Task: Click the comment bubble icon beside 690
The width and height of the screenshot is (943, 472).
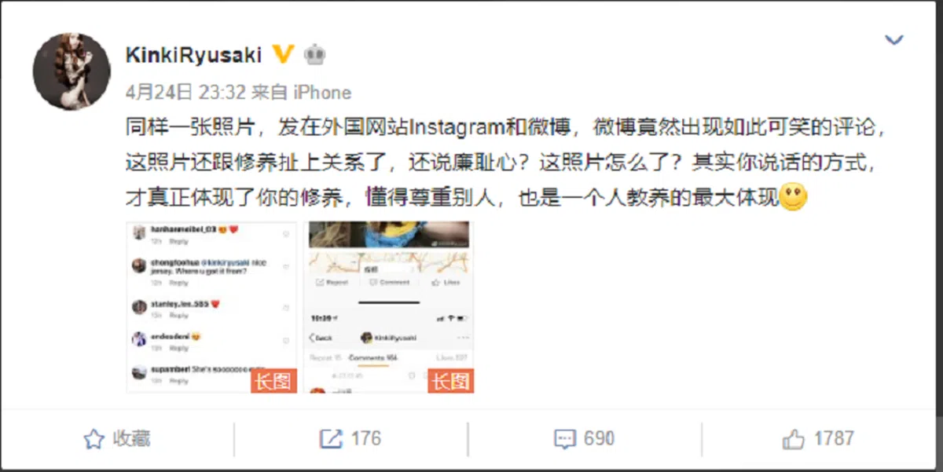Action: [564, 439]
